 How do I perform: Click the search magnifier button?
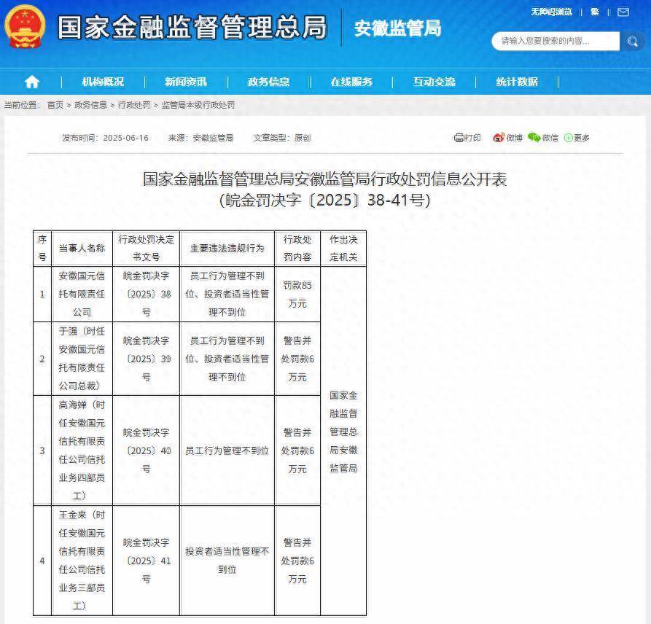[x=632, y=41]
